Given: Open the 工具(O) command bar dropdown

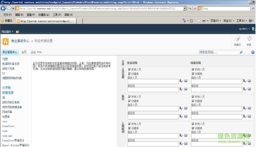Looking at the screenshot, I should point(242,21).
